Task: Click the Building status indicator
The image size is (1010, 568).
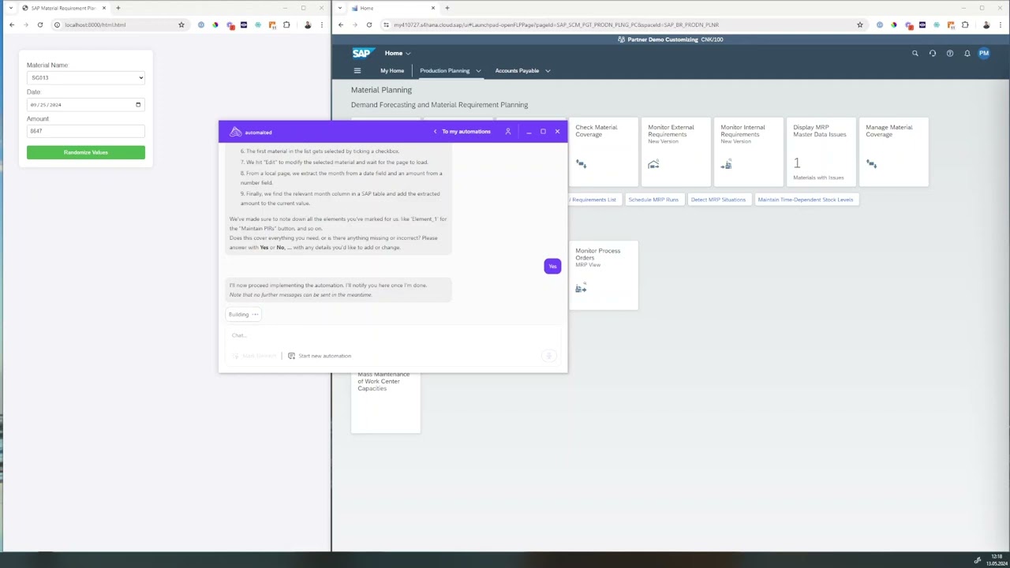Action: 243,314
